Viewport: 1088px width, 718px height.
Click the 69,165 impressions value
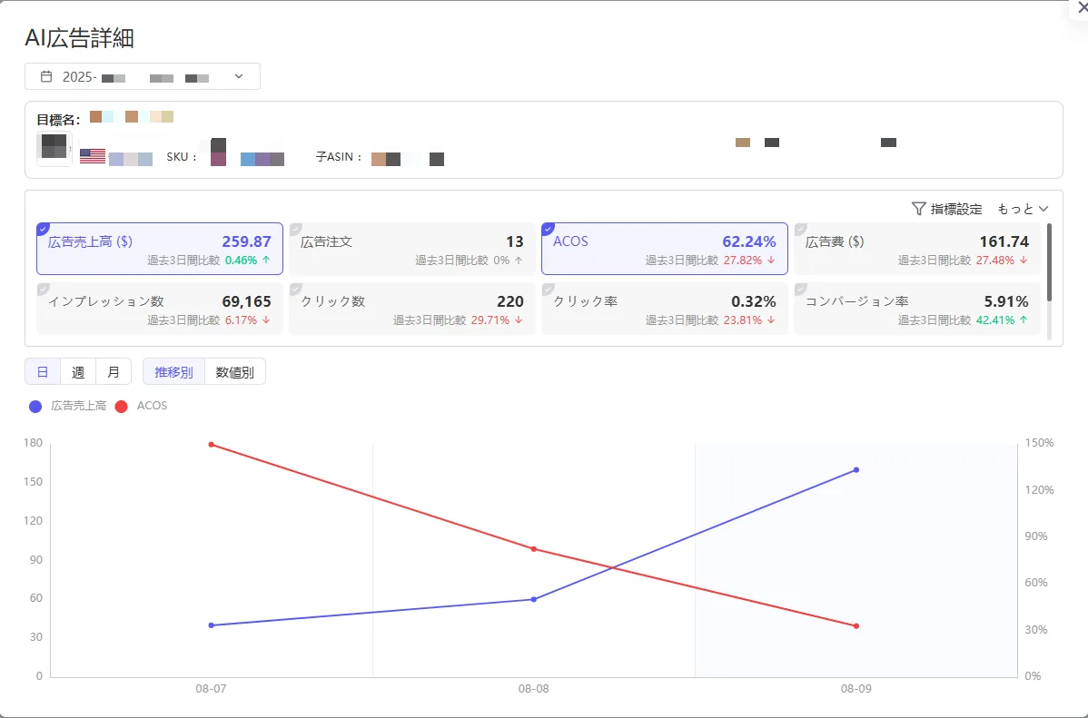(246, 301)
